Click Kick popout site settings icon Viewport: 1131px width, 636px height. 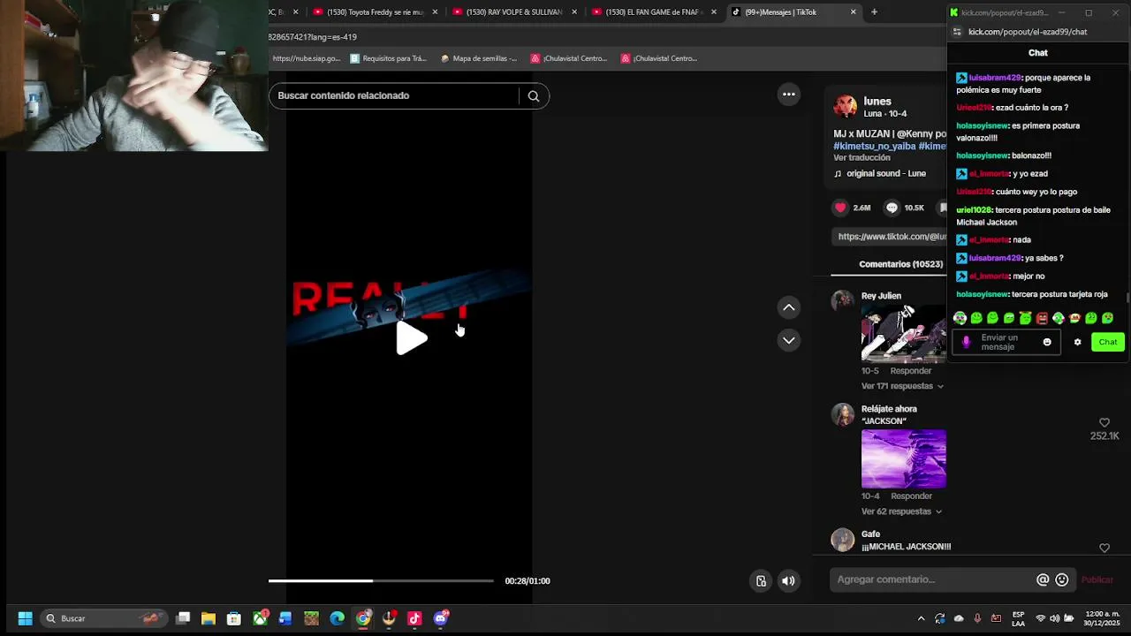click(957, 32)
